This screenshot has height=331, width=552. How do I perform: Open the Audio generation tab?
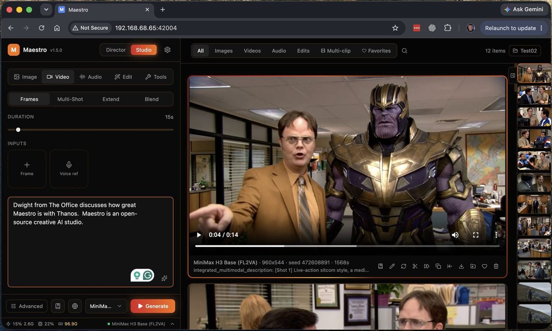pyautogui.click(x=91, y=77)
